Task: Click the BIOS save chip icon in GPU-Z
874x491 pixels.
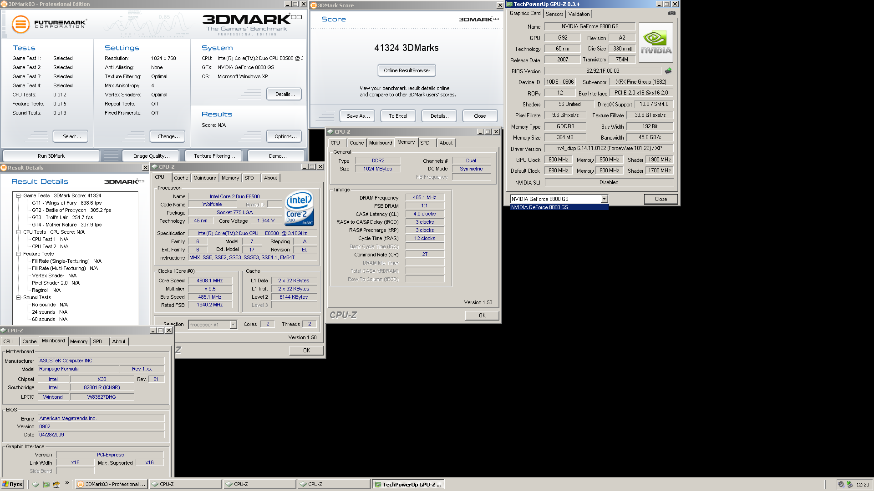Action: (x=668, y=71)
